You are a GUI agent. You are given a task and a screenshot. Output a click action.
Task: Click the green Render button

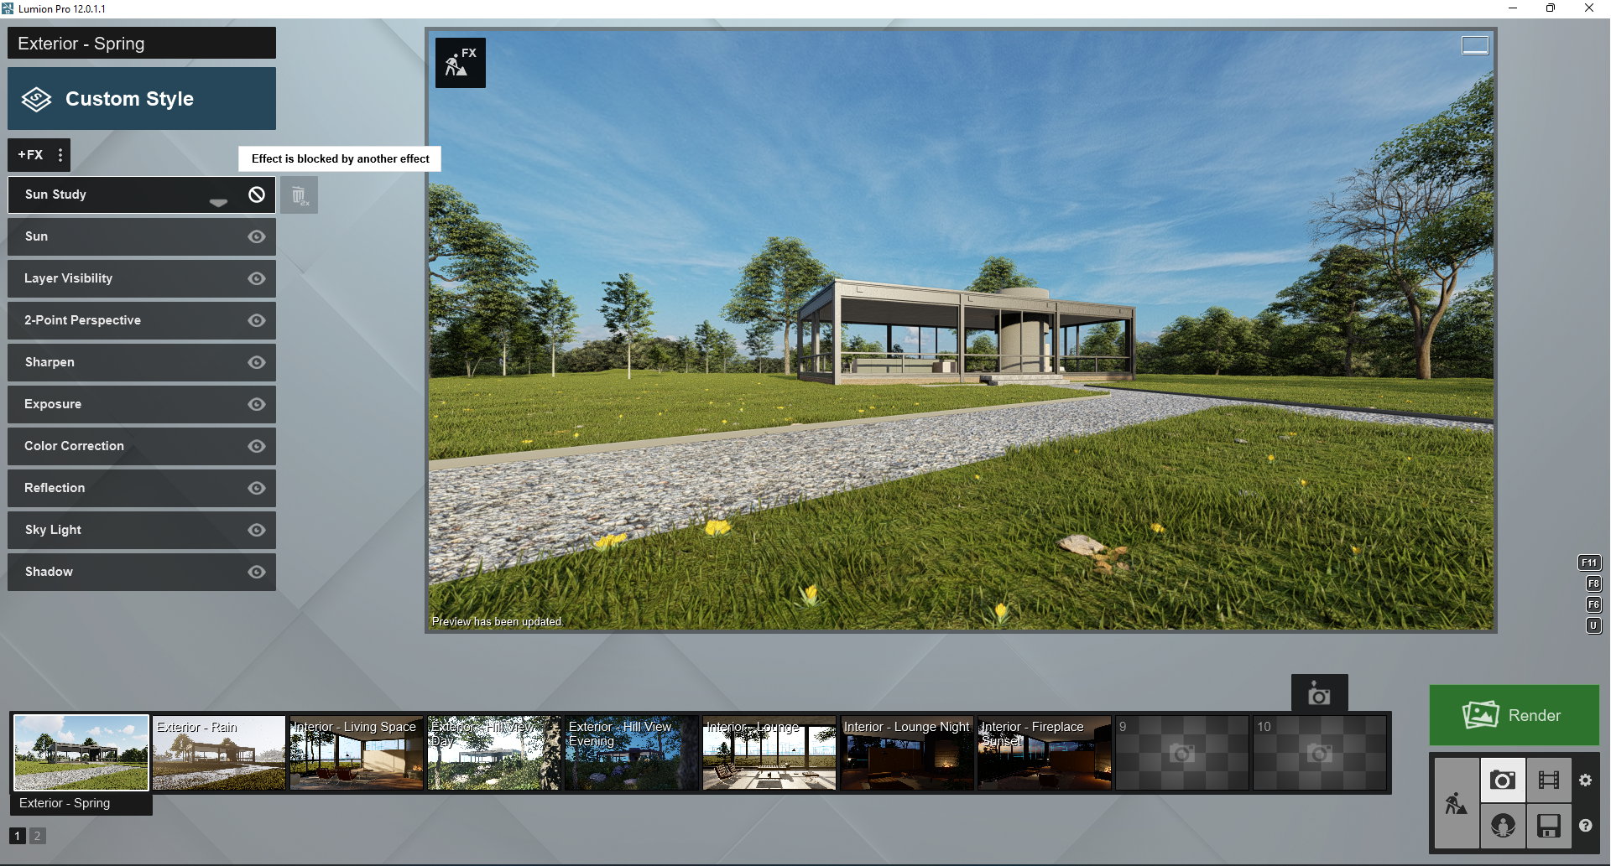coord(1514,715)
